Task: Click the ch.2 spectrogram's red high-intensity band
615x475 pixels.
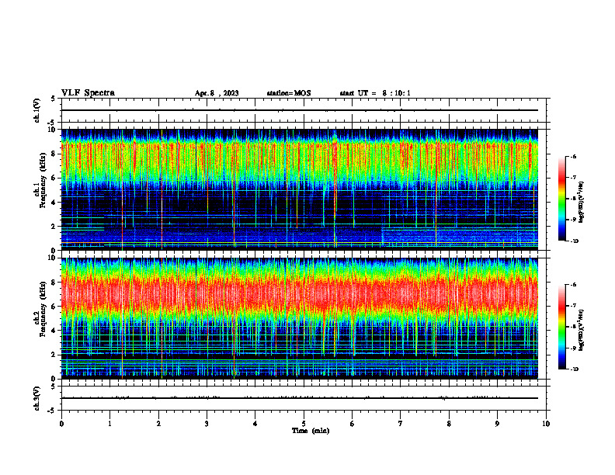Action: pos(300,293)
